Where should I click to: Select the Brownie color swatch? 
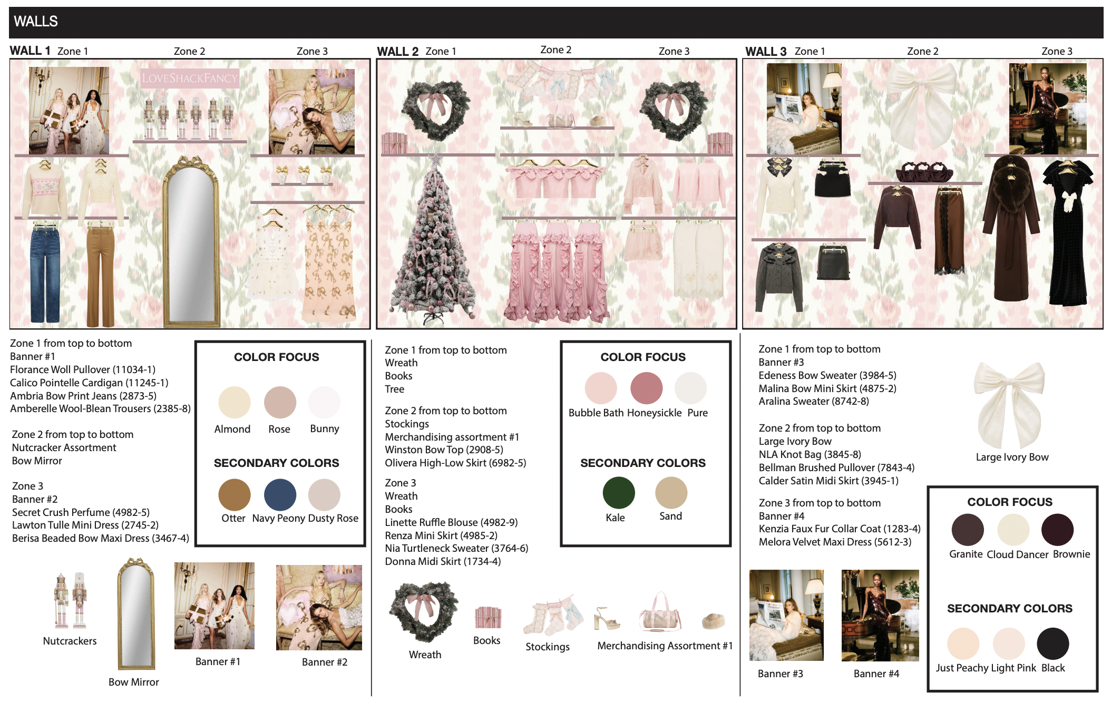[1057, 530]
